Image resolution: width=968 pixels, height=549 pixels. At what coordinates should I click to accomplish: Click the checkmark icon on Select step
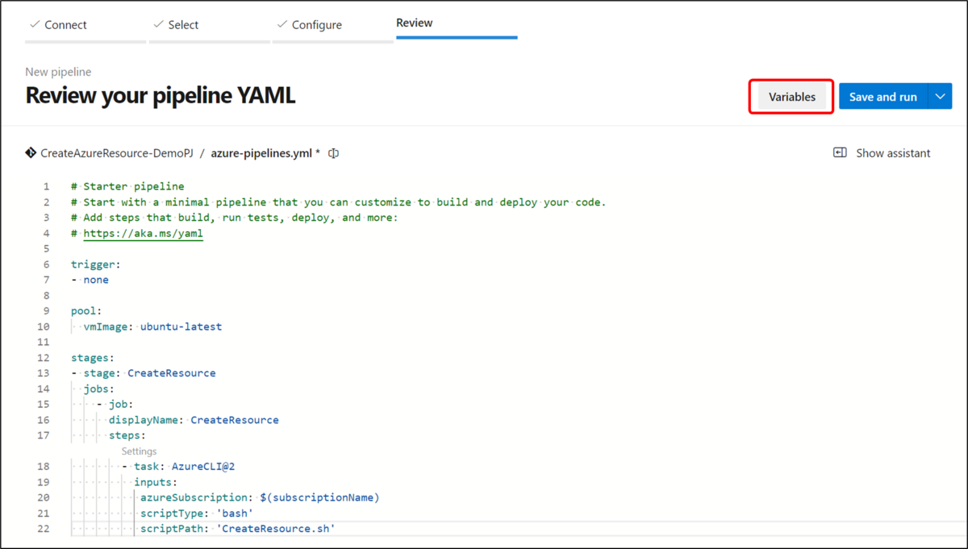[158, 25]
